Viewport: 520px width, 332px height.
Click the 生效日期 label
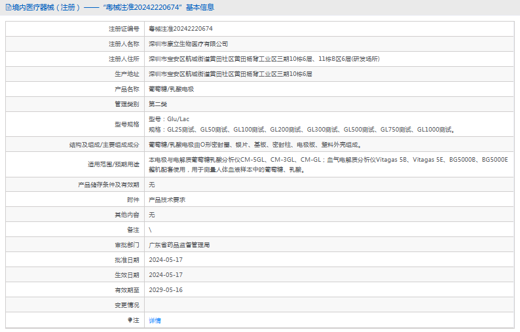pos(127,275)
